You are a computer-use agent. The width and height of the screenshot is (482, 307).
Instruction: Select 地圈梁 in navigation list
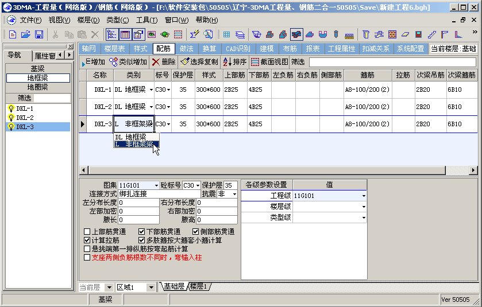38,87
